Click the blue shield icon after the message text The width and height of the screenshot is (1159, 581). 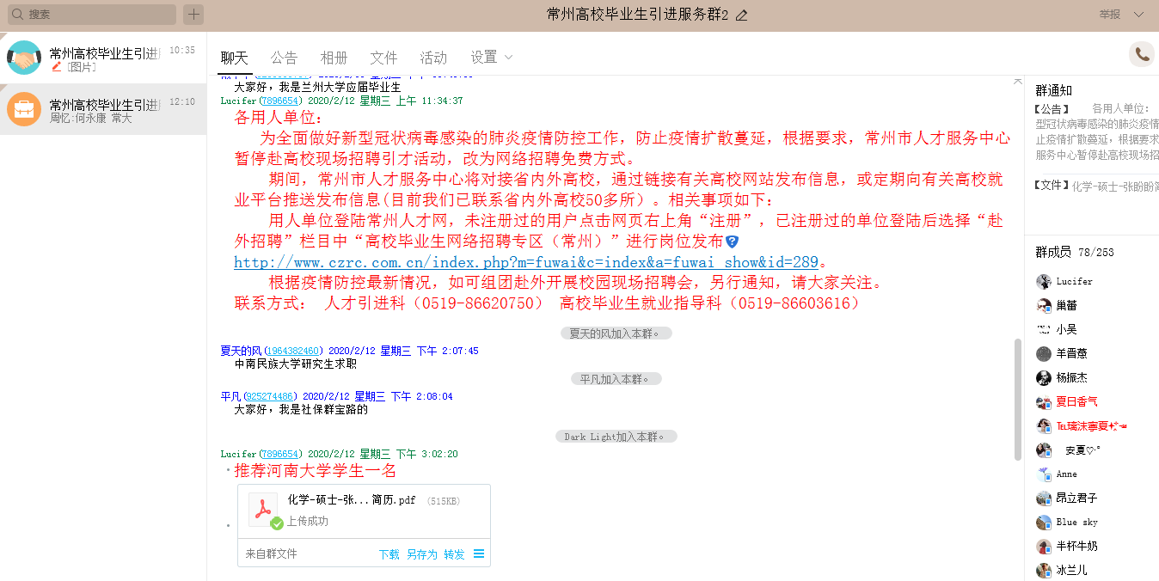click(x=732, y=242)
